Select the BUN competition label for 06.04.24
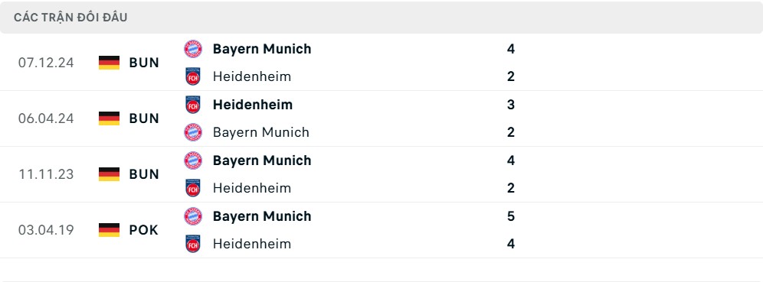Viewport: 763px width, 282px height. [144, 118]
